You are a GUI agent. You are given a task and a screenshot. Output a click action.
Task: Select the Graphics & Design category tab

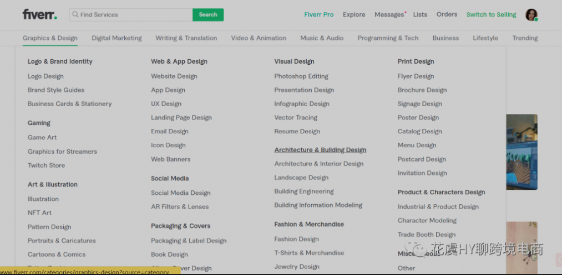(x=50, y=38)
